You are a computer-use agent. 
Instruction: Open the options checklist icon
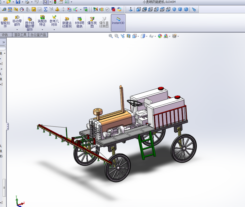pyautogui.click(x=67, y=2)
